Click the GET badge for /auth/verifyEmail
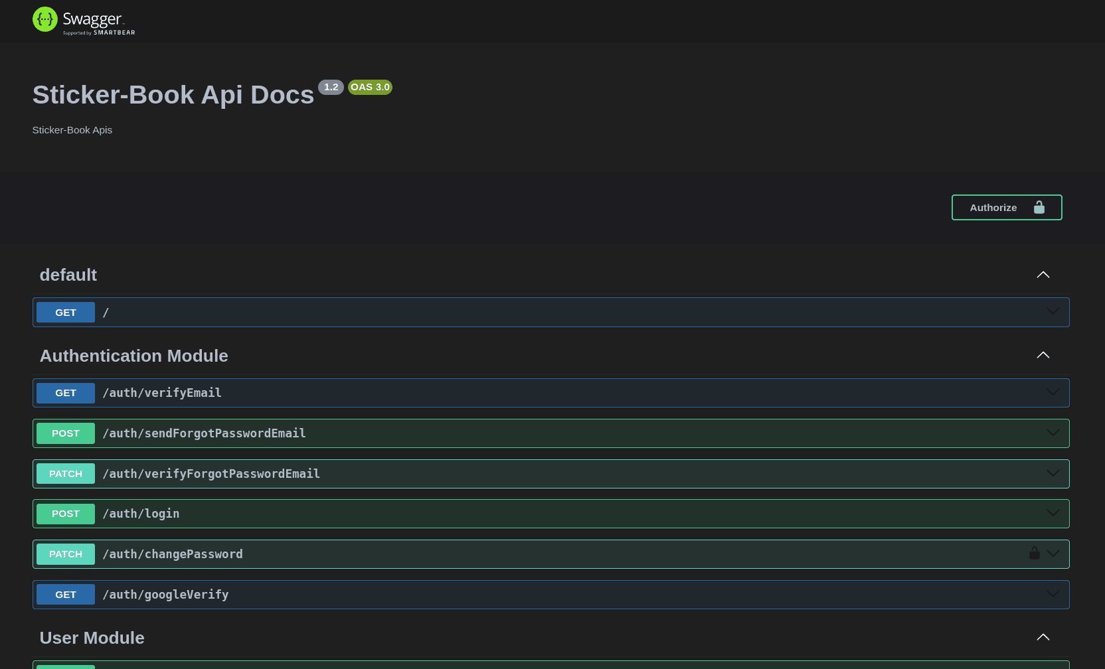The image size is (1105, 669). [x=66, y=393]
